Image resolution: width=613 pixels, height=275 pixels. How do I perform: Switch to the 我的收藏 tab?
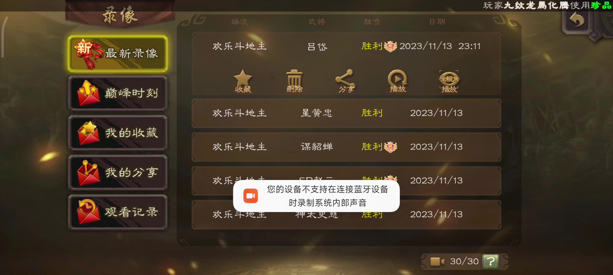tap(118, 133)
